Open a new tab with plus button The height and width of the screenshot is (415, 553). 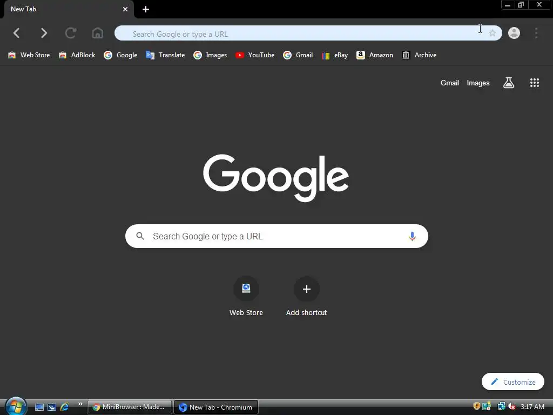146,9
